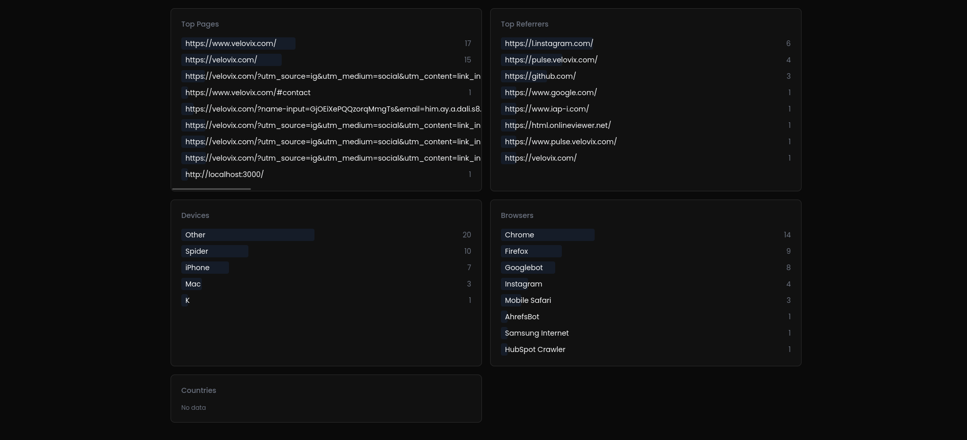Select the Mobile Safari browser row
The height and width of the screenshot is (440, 967).
click(x=645, y=300)
